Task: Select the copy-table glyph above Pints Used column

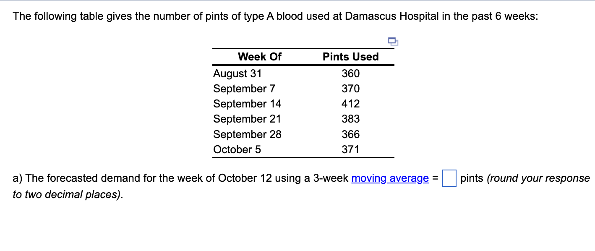Action: pos(392,41)
